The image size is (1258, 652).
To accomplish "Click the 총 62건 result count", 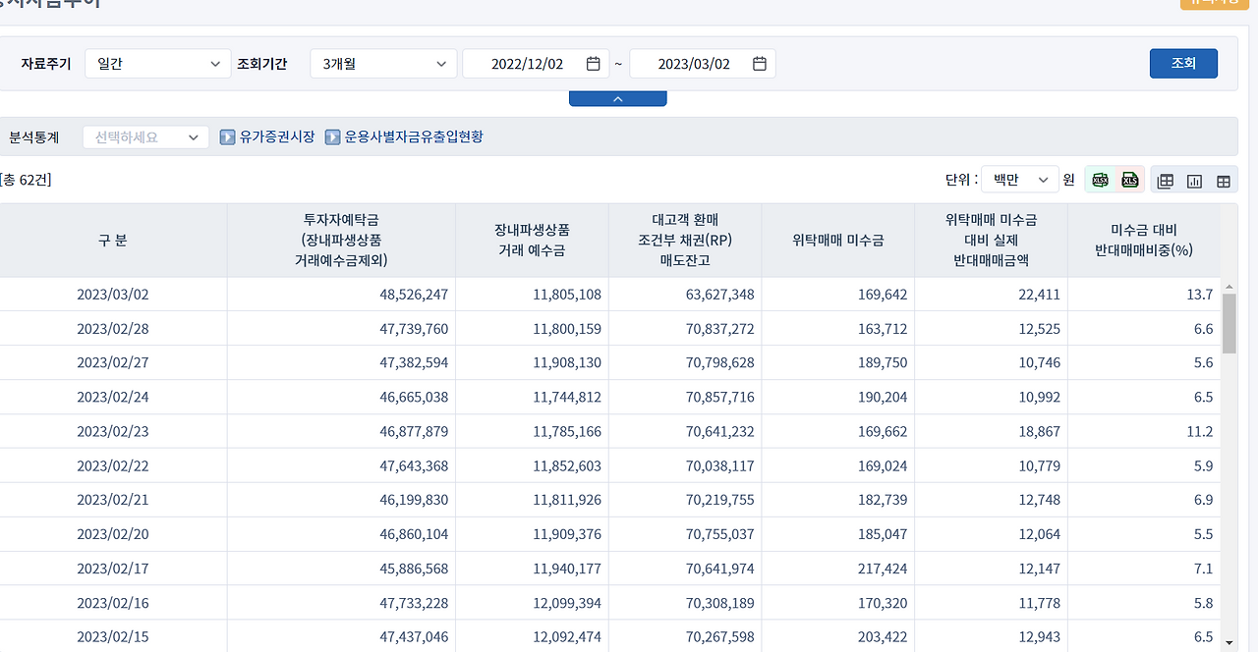I will 25,180.
